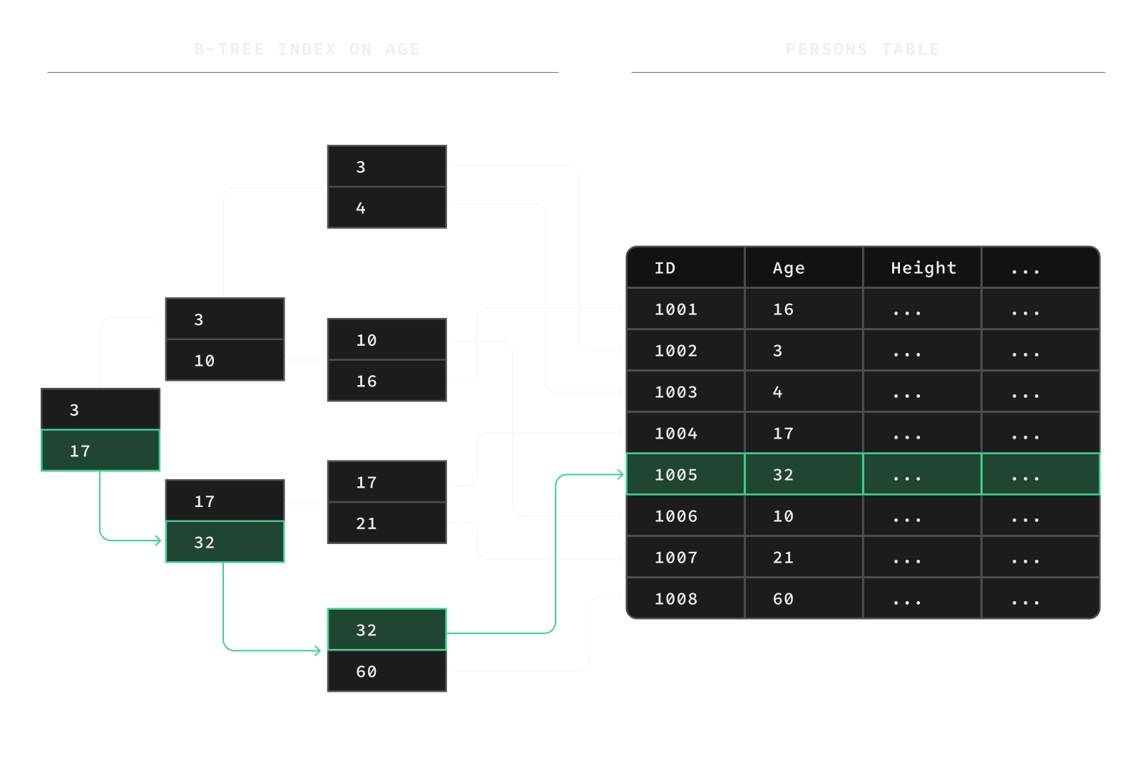Click the highlighted ID 1005 cell
The width and height of the screenshot is (1141, 778).
click(685, 474)
